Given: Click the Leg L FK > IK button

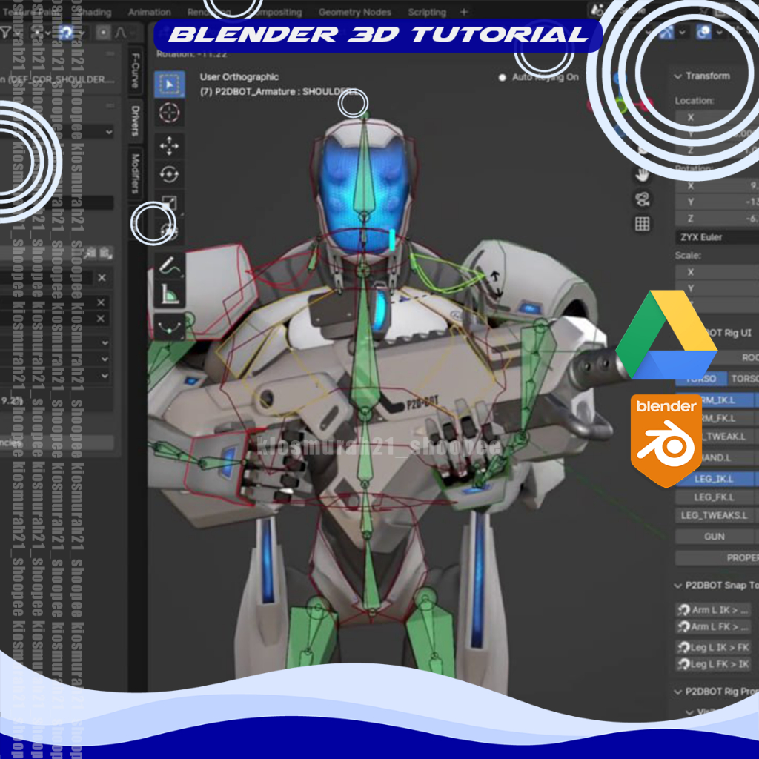Looking at the screenshot, I should 713,664.
